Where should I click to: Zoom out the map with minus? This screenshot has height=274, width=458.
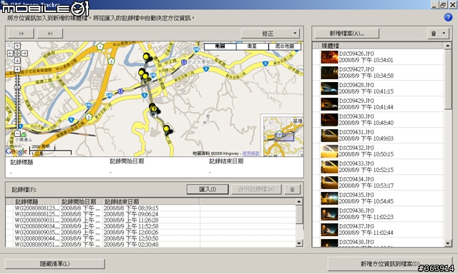point(17,133)
